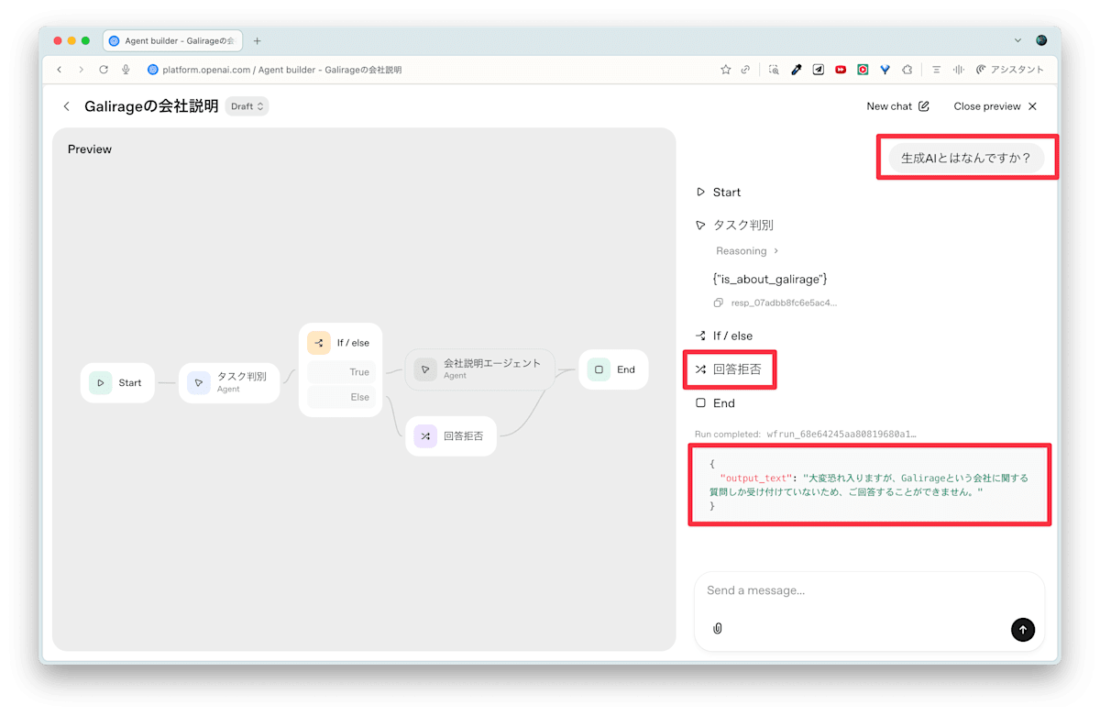Open a new browser tab
Viewport: 1100px width, 716px height.
click(x=258, y=41)
